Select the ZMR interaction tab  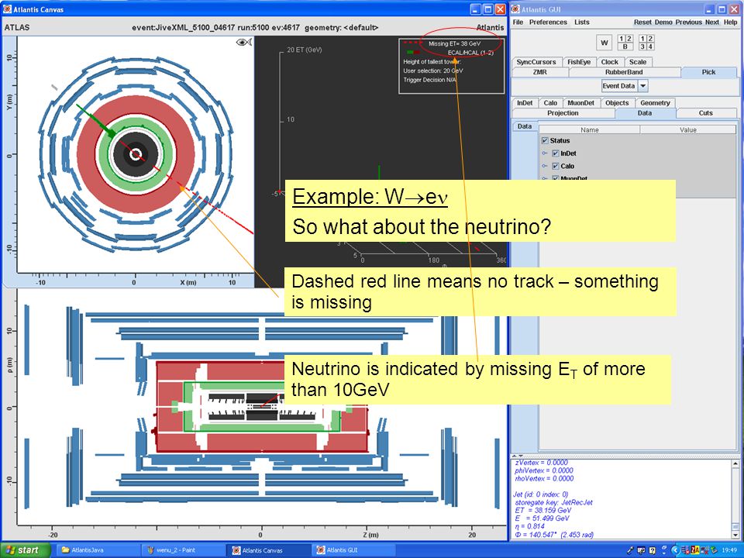tap(540, 72)
